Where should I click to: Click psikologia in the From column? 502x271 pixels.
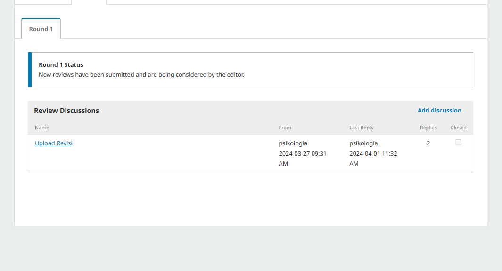[293, 143]
